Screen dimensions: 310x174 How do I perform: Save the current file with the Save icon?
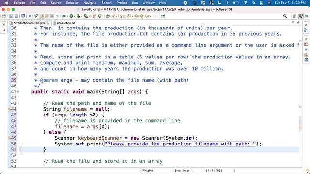pos(11,16)
